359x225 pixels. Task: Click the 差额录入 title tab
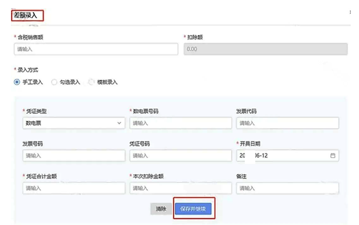pyautogui.click(x=27, y=15)
